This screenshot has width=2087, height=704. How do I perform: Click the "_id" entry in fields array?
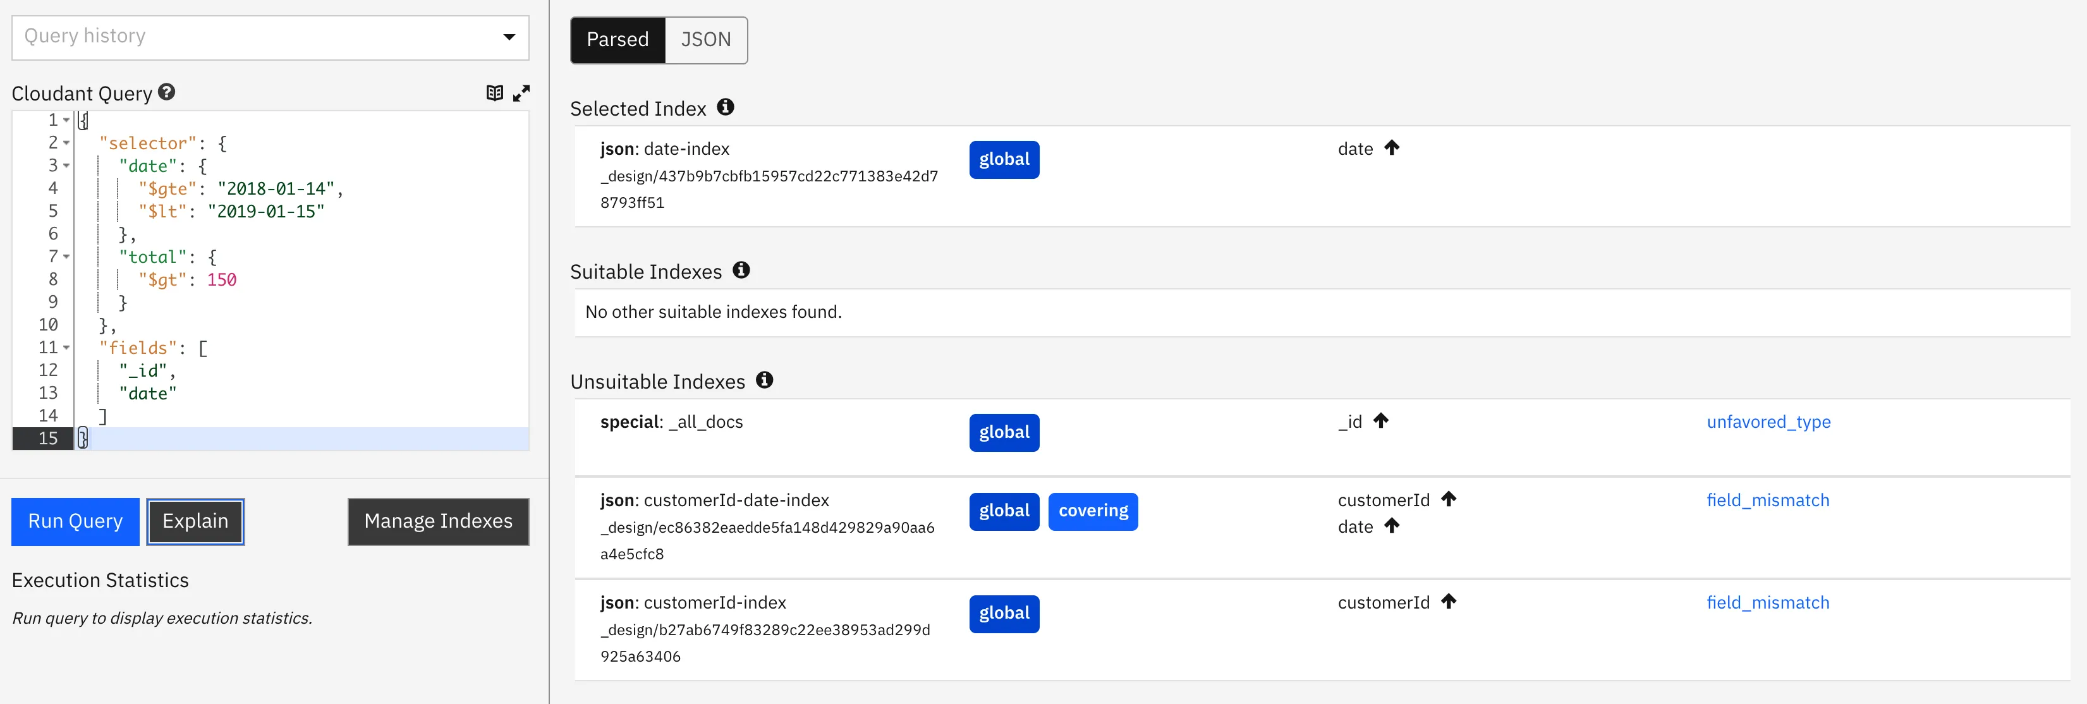coord(143,370)
